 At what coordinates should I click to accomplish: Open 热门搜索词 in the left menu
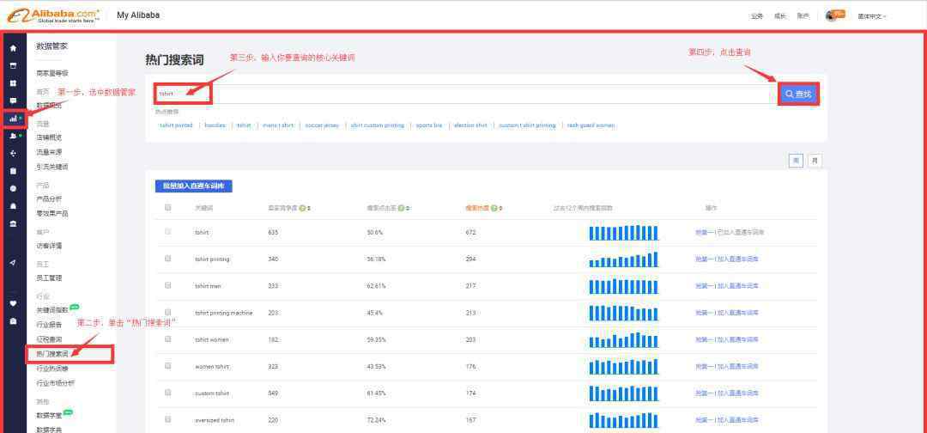[52, 353]
